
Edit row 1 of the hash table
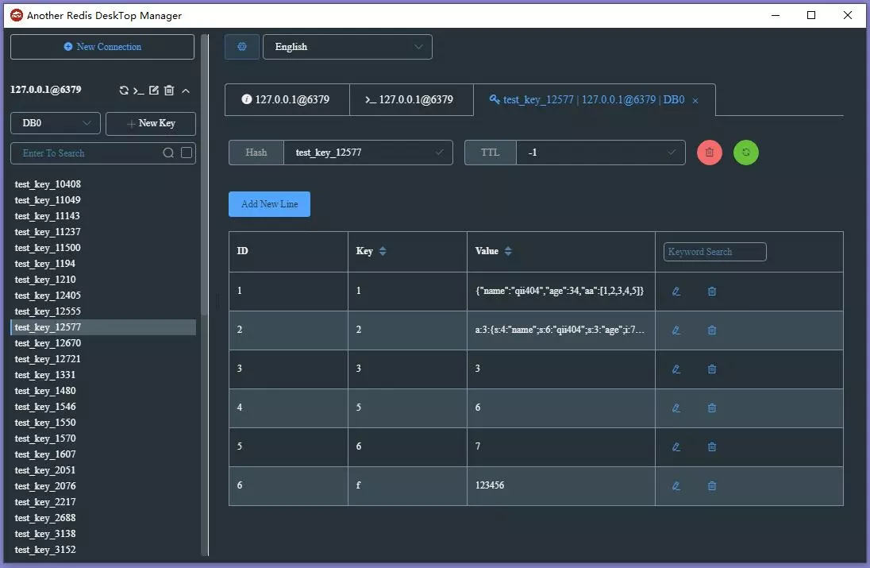676,291
